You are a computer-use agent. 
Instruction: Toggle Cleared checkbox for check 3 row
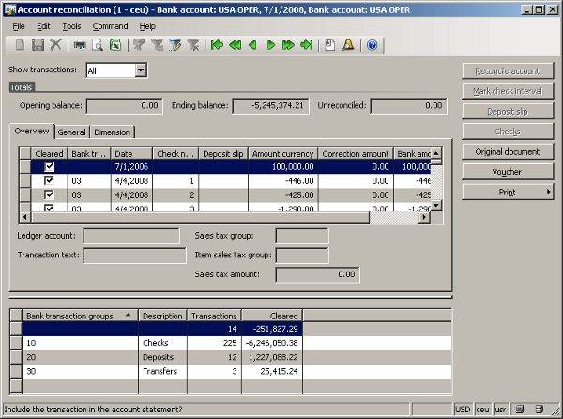[49, 208]
